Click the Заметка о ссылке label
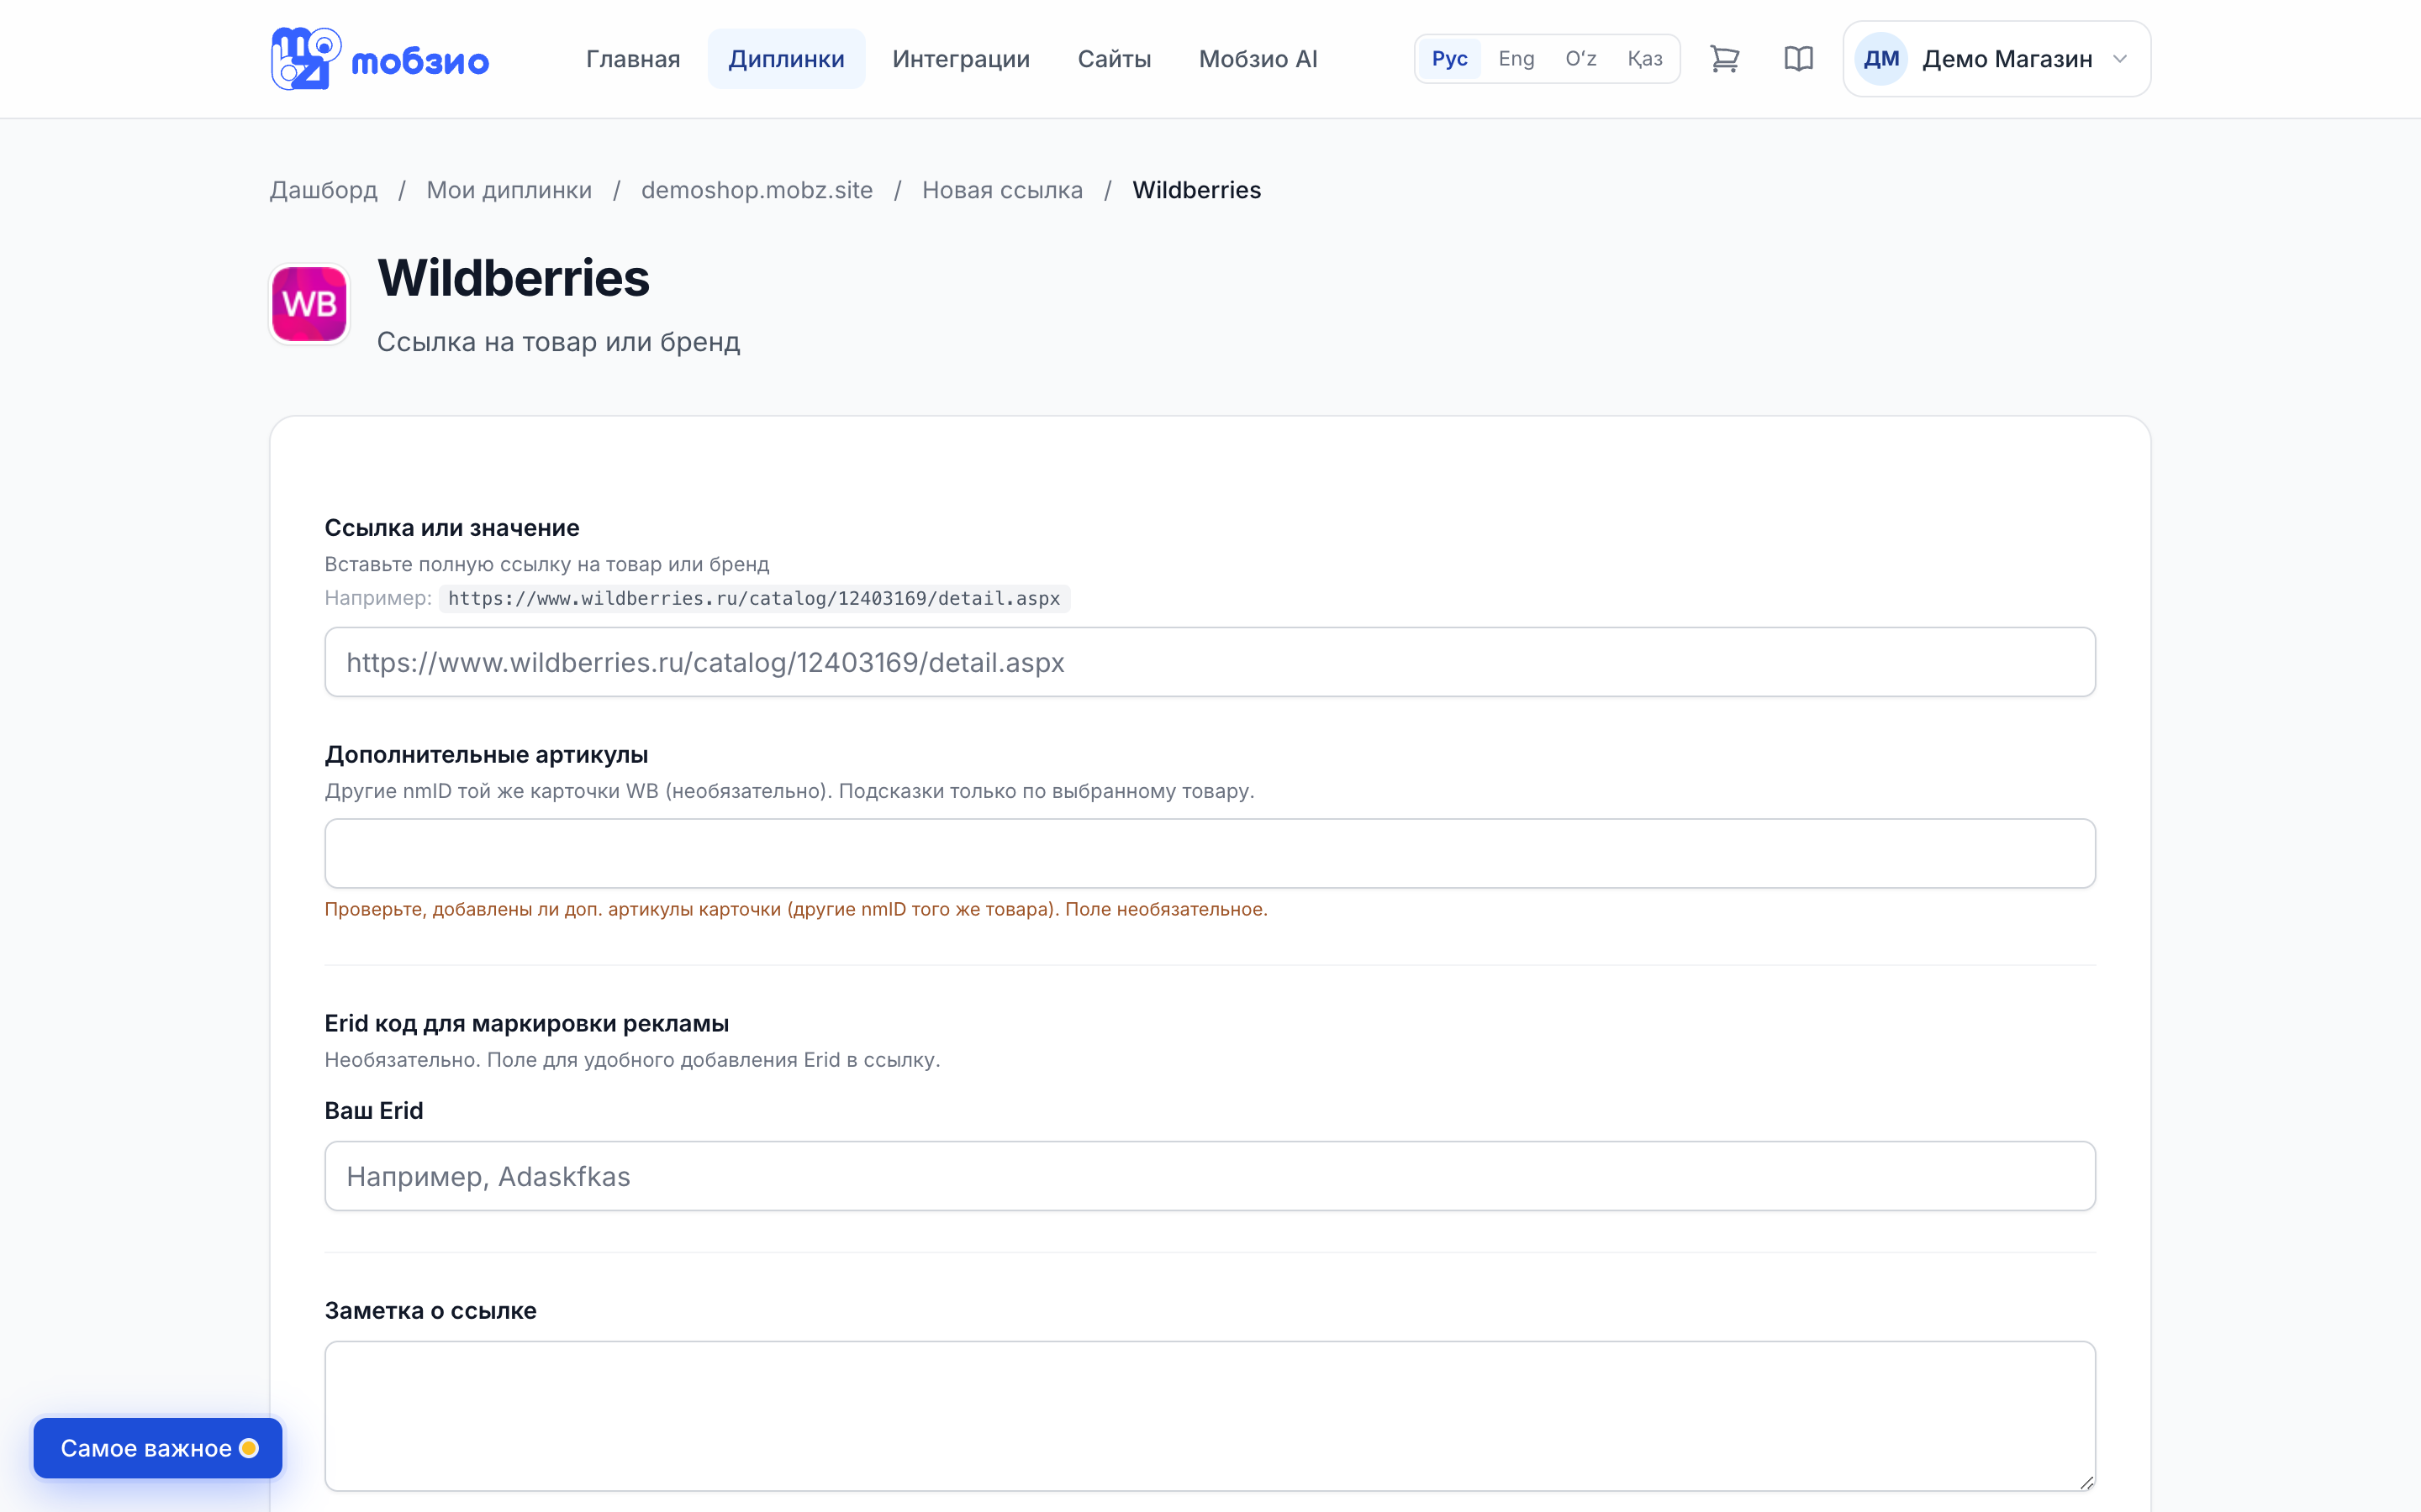The image size is (2421, 1512). 430,1311
